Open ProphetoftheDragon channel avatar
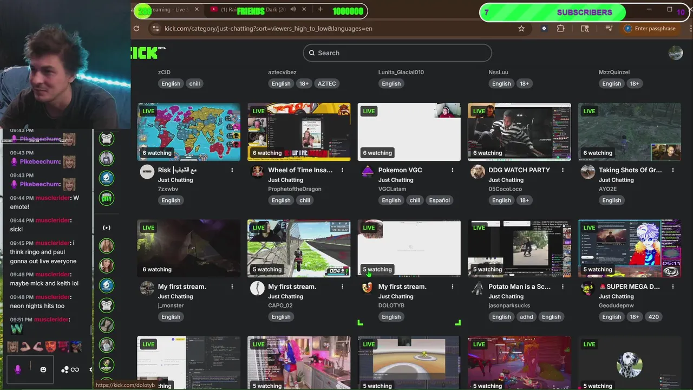Viewport: 693px width, 390px height. [x=257, y=172]
